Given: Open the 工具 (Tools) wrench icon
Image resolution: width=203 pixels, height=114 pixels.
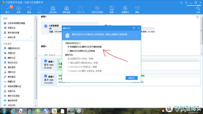Looking at the screenshot, I should click(198, 8).
